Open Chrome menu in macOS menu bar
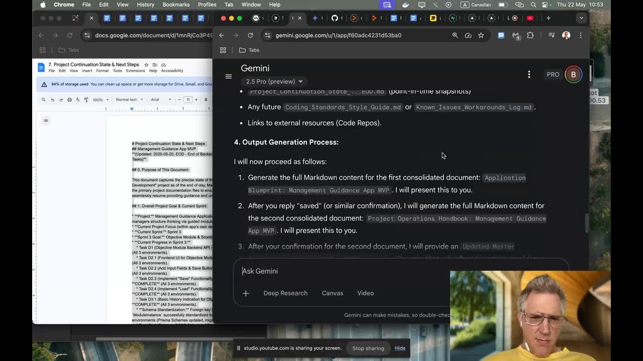The width and height of the screenshot is (643, 361). [x=64, y=5]
